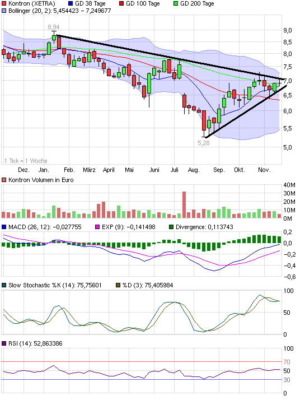Click the 8,94 high price annotation

coord(54,27)
